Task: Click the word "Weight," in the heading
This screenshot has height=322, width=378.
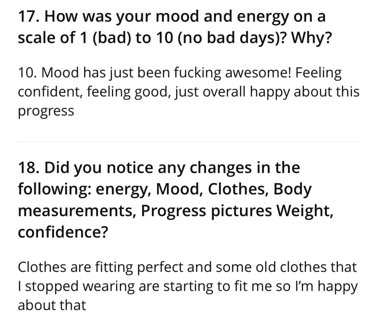Action: coord(305,211)
